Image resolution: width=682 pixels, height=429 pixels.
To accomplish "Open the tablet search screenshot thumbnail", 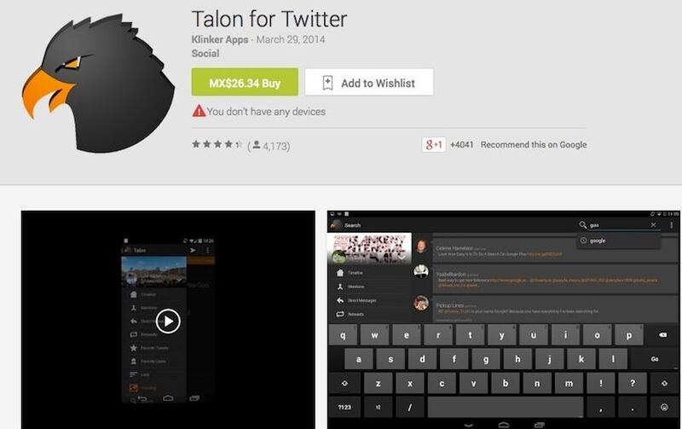I will pos(505,320).
